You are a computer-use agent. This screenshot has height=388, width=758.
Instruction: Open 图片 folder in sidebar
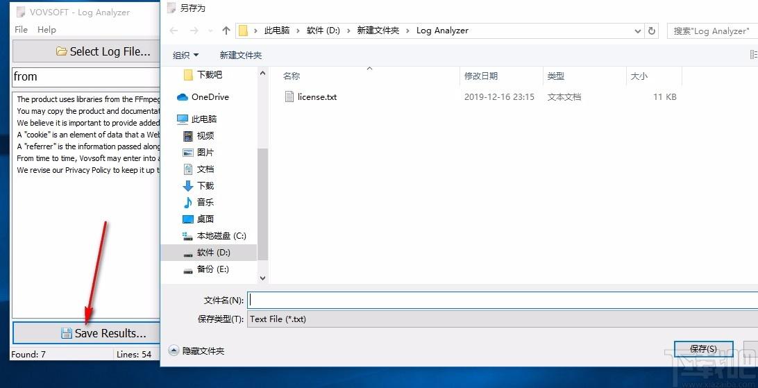(205, 152)
